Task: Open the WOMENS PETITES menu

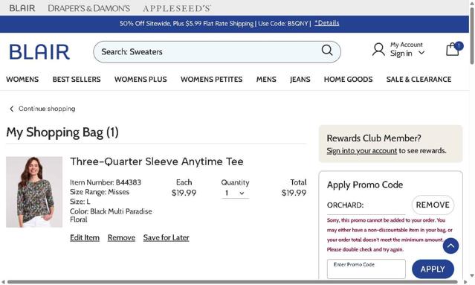Action: coord(211,80)
